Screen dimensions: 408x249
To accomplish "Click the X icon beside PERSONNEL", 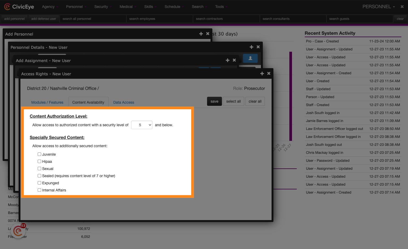I will [402, 7].
